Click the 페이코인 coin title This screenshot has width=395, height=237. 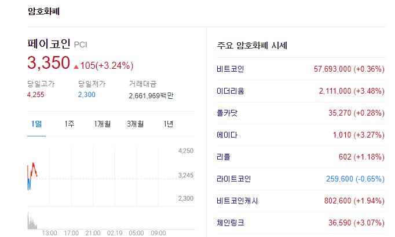tap(49, 44)
